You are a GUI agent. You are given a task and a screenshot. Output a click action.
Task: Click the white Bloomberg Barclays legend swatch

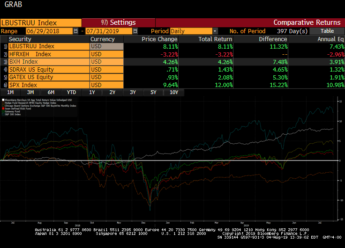tap(3, 100)
